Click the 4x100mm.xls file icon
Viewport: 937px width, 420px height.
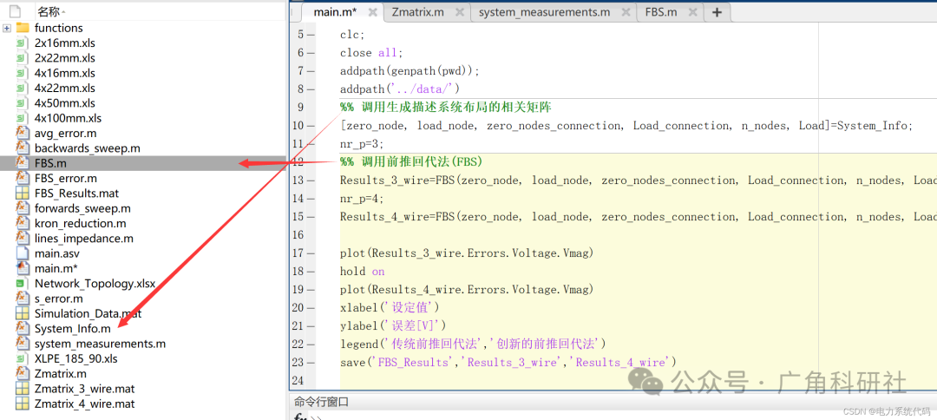tap(22, 118)
